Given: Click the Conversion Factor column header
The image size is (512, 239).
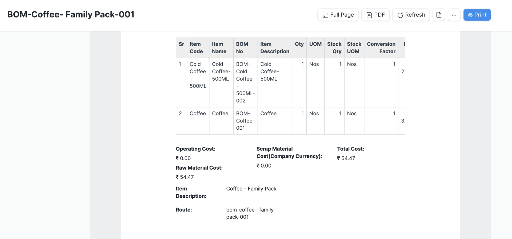Looking at the screenshot, I should click(381, 48).
